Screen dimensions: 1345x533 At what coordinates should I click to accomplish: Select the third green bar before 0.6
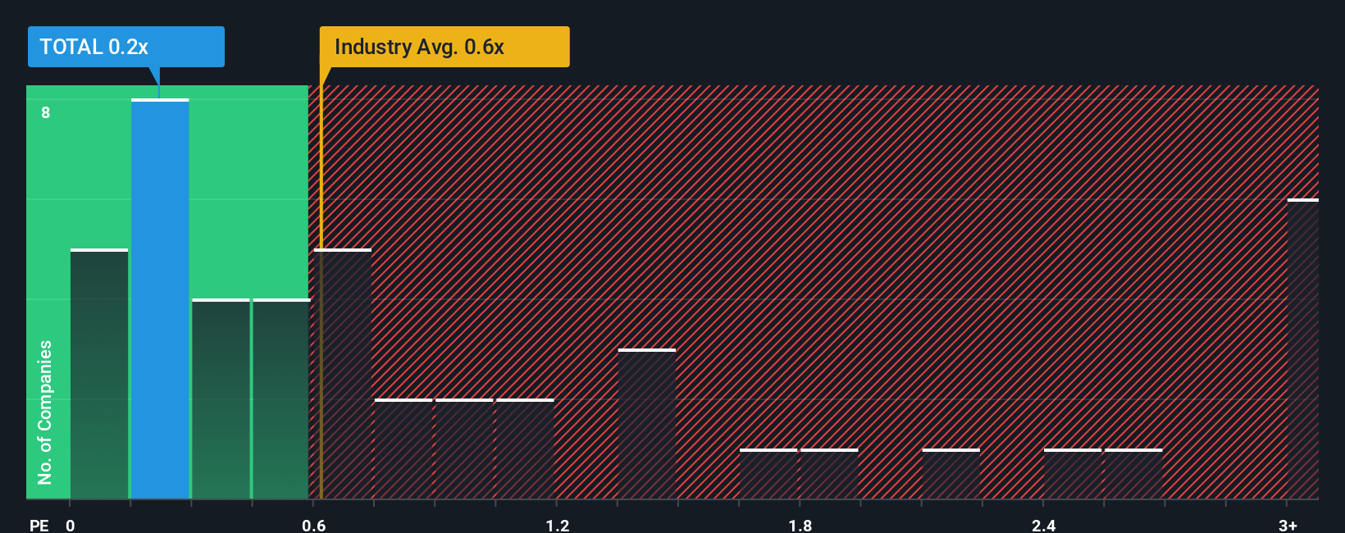(x=221, y=399)
